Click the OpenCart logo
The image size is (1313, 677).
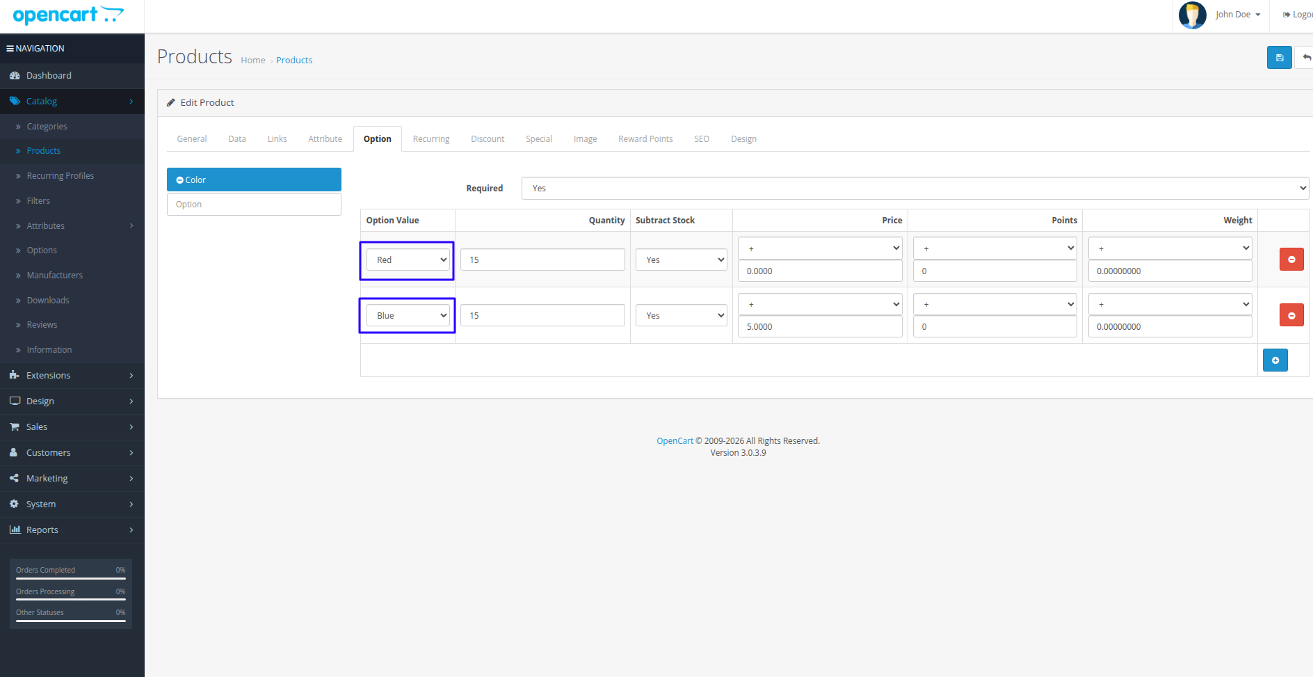(x=68, y=15)
